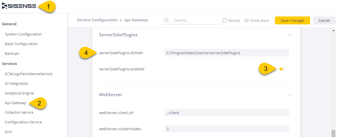This screenshot has width=337, height=137.
Task: Click the Service Configuration breadcrumb
Action: [97, 20]
